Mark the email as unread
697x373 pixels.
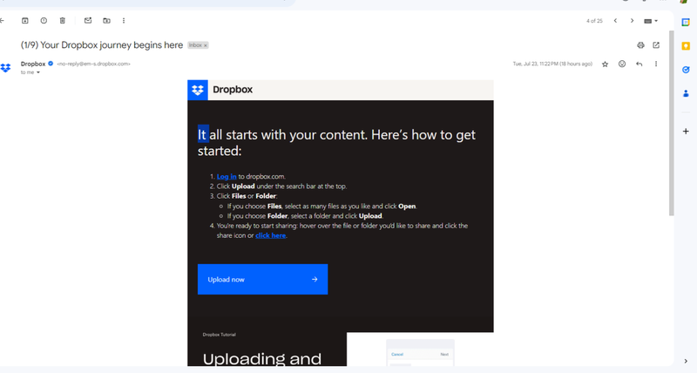(88, 20)
